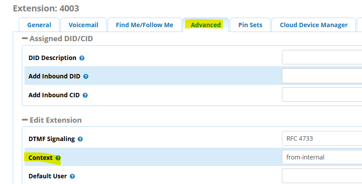Switch to the General tab
The width and height of the screenshot is (362, 184).
[x=39, y=25]
